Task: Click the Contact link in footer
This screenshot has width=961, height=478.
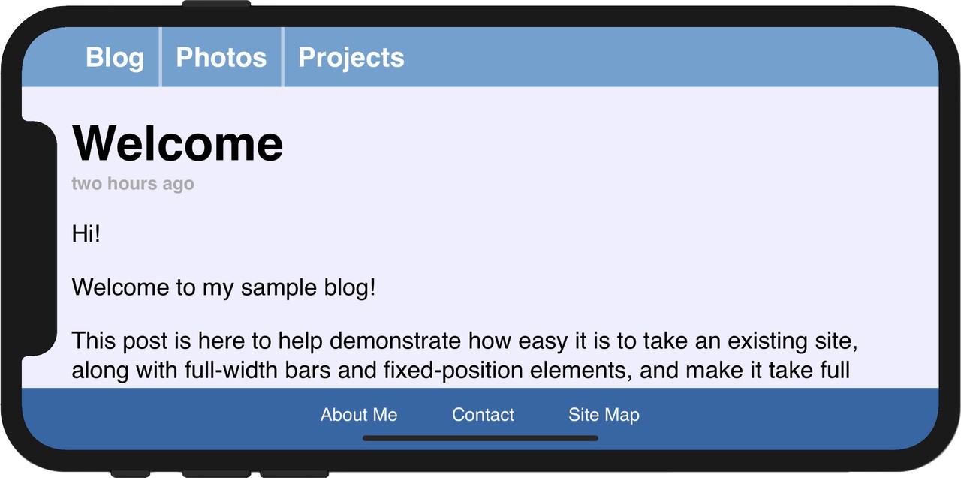Action: pos(483,415)
